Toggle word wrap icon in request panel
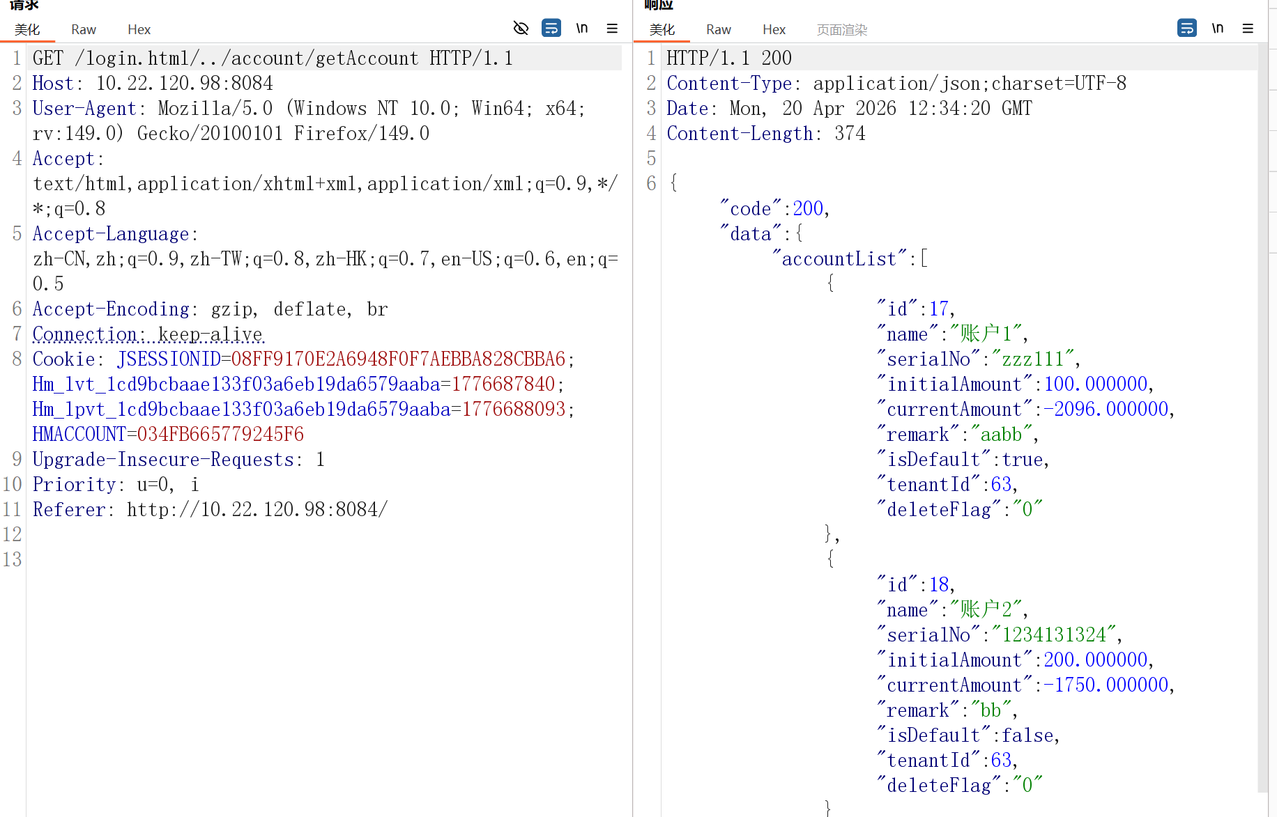Screen dimensions: 1277x817 point(551,29)
